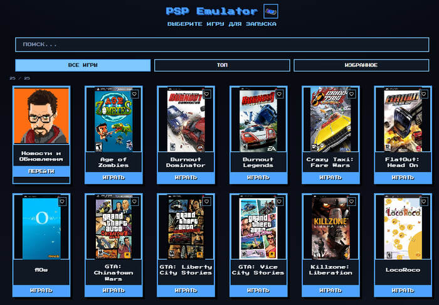The width and height of the screenshot is (439, 305).
Task: Click ИГРАТЬ for Age of Zombies
Action: [x=114, y=178]
